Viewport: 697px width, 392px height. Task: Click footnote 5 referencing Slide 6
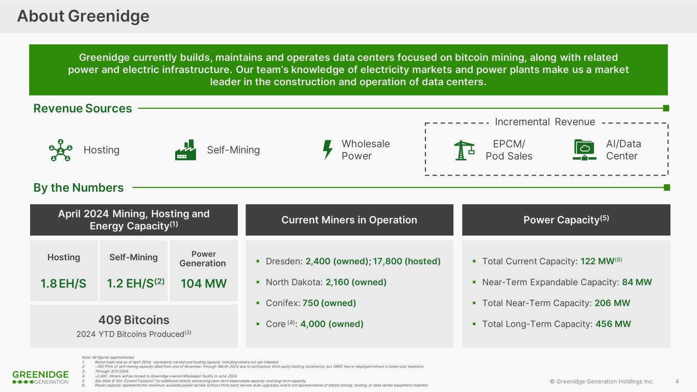pos(194,381)
